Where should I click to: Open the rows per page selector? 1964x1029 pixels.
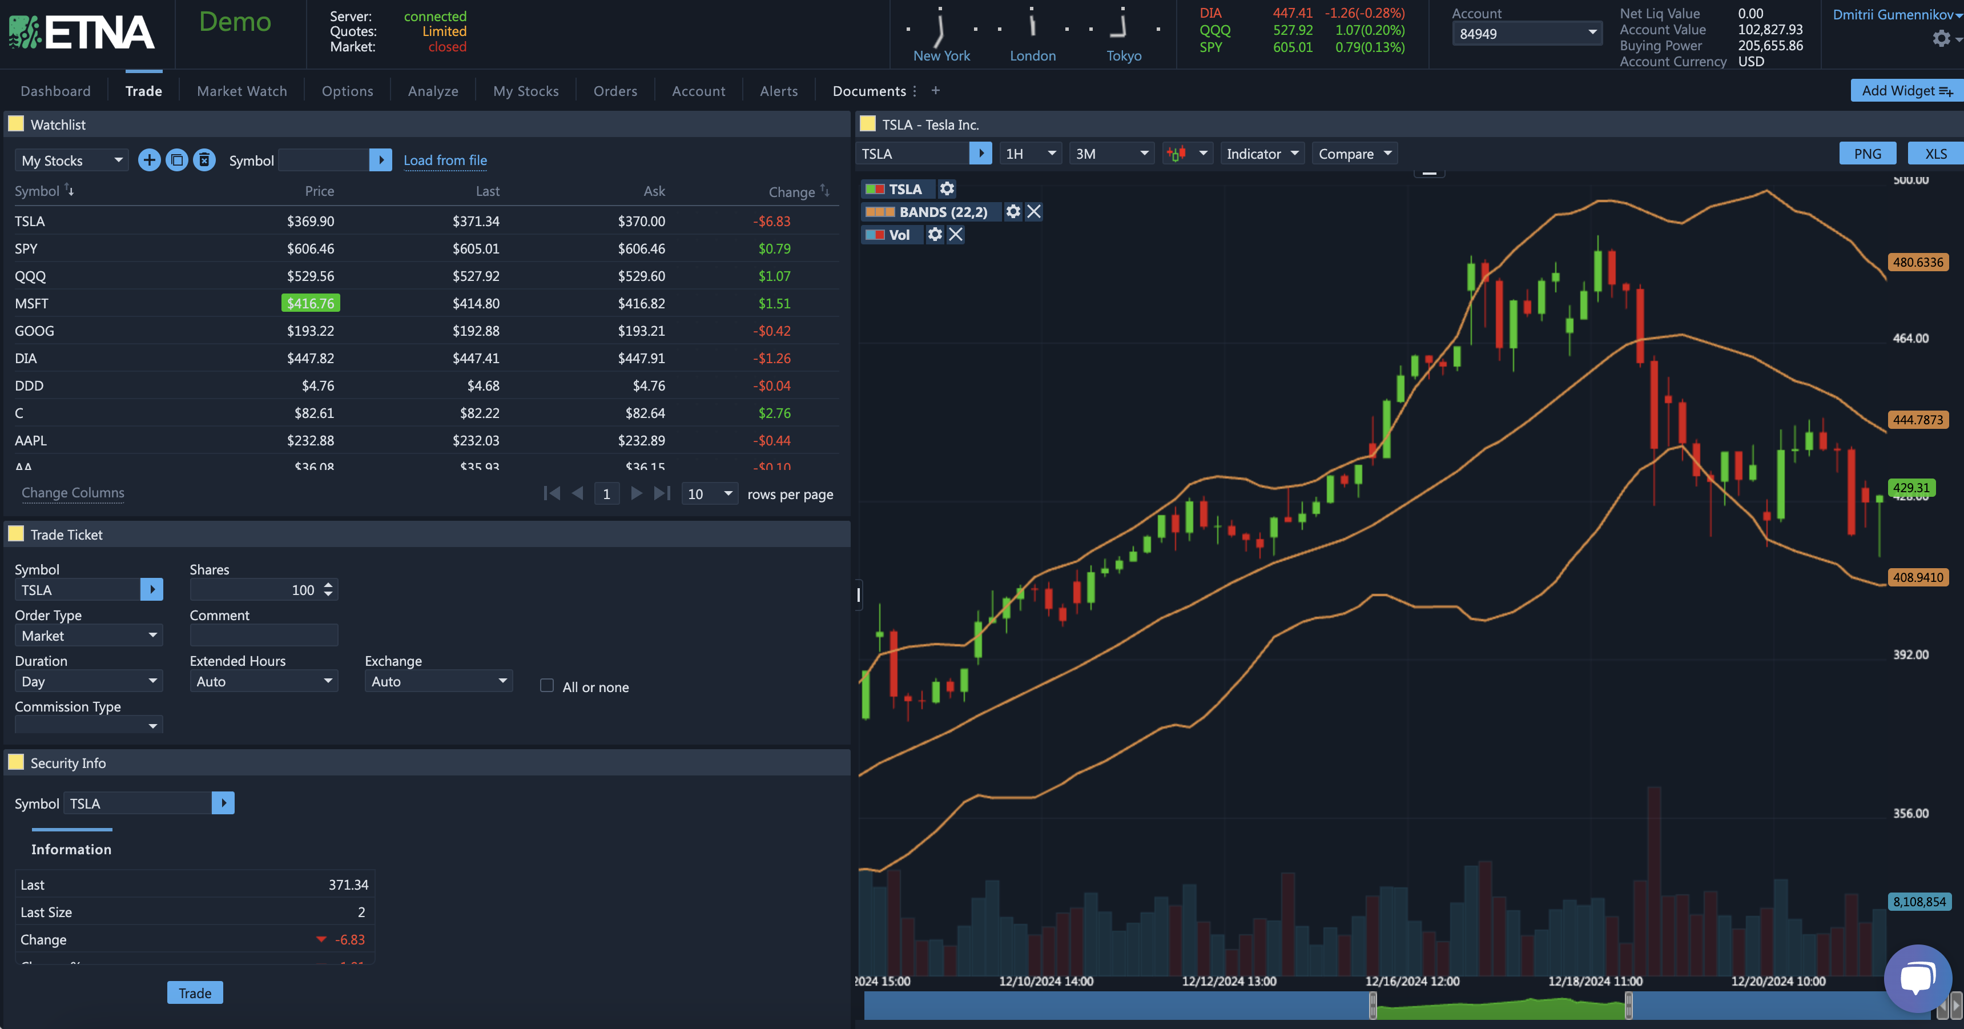(709, 493)
